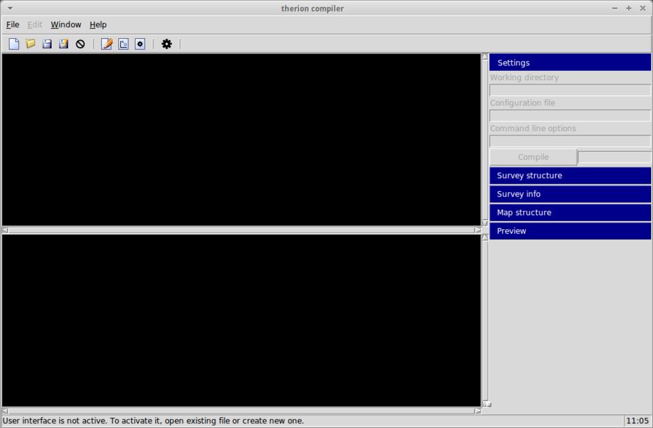Expand the Survey info section
The width and height of the screenshot is (653, 428).
(x=570, y=194)
